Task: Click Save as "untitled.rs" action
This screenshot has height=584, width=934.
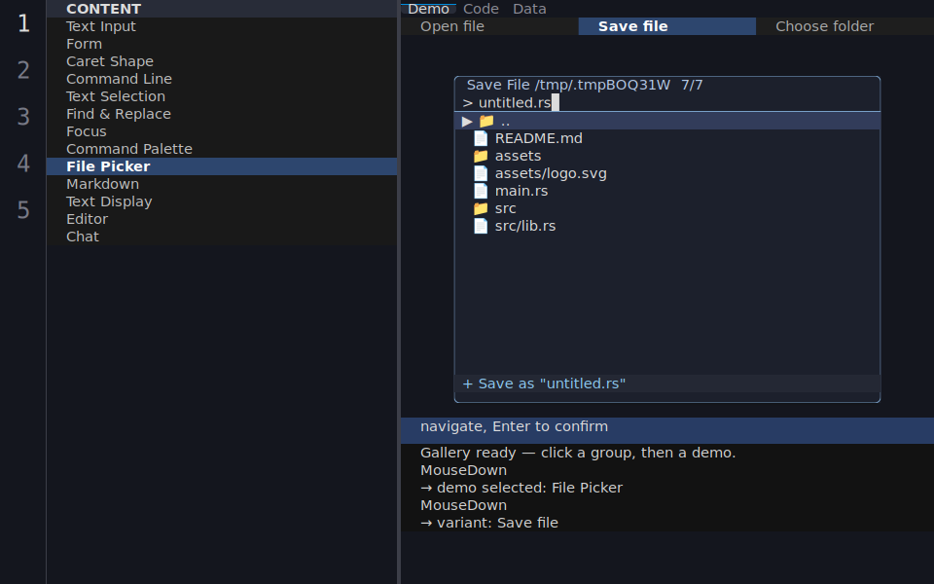Action: pos(667,383)
